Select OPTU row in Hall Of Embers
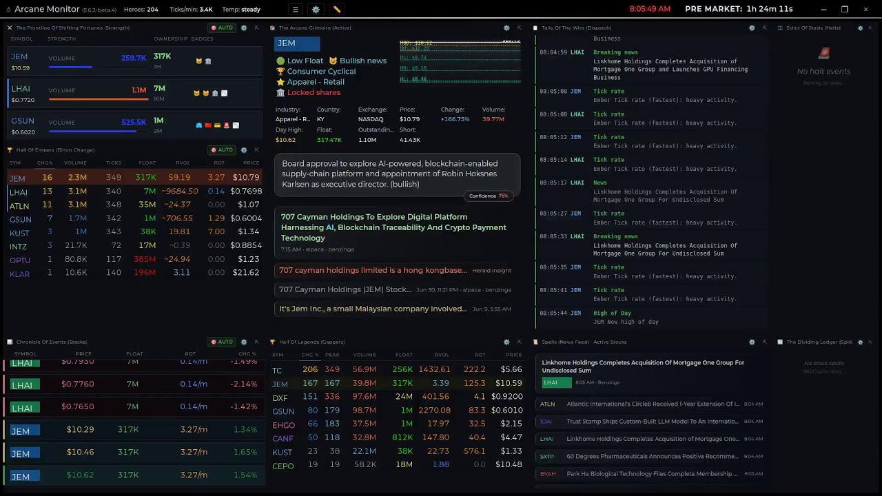This screenshot has height=496, width=882. click(x=134, y=259)
